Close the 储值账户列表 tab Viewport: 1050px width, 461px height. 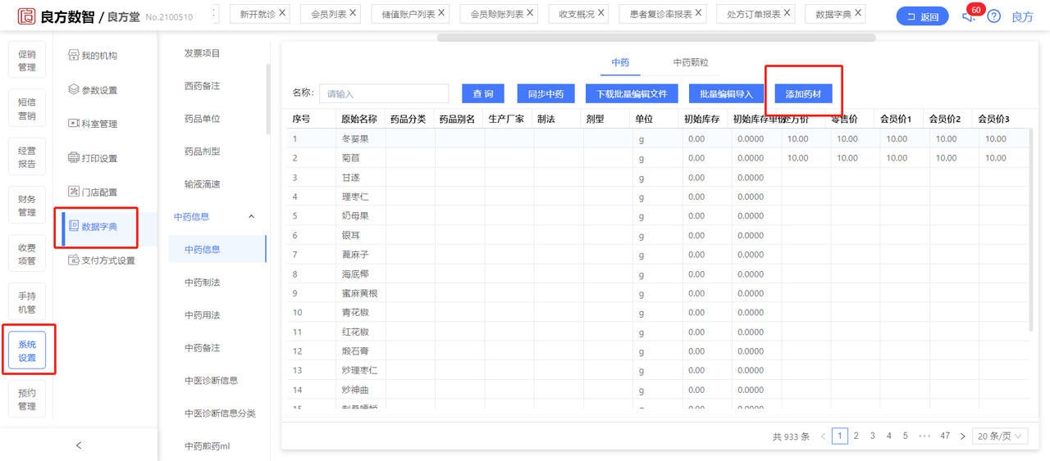coord(441,13)
